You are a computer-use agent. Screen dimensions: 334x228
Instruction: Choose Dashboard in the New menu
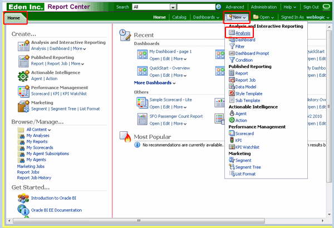pos(245,39)
